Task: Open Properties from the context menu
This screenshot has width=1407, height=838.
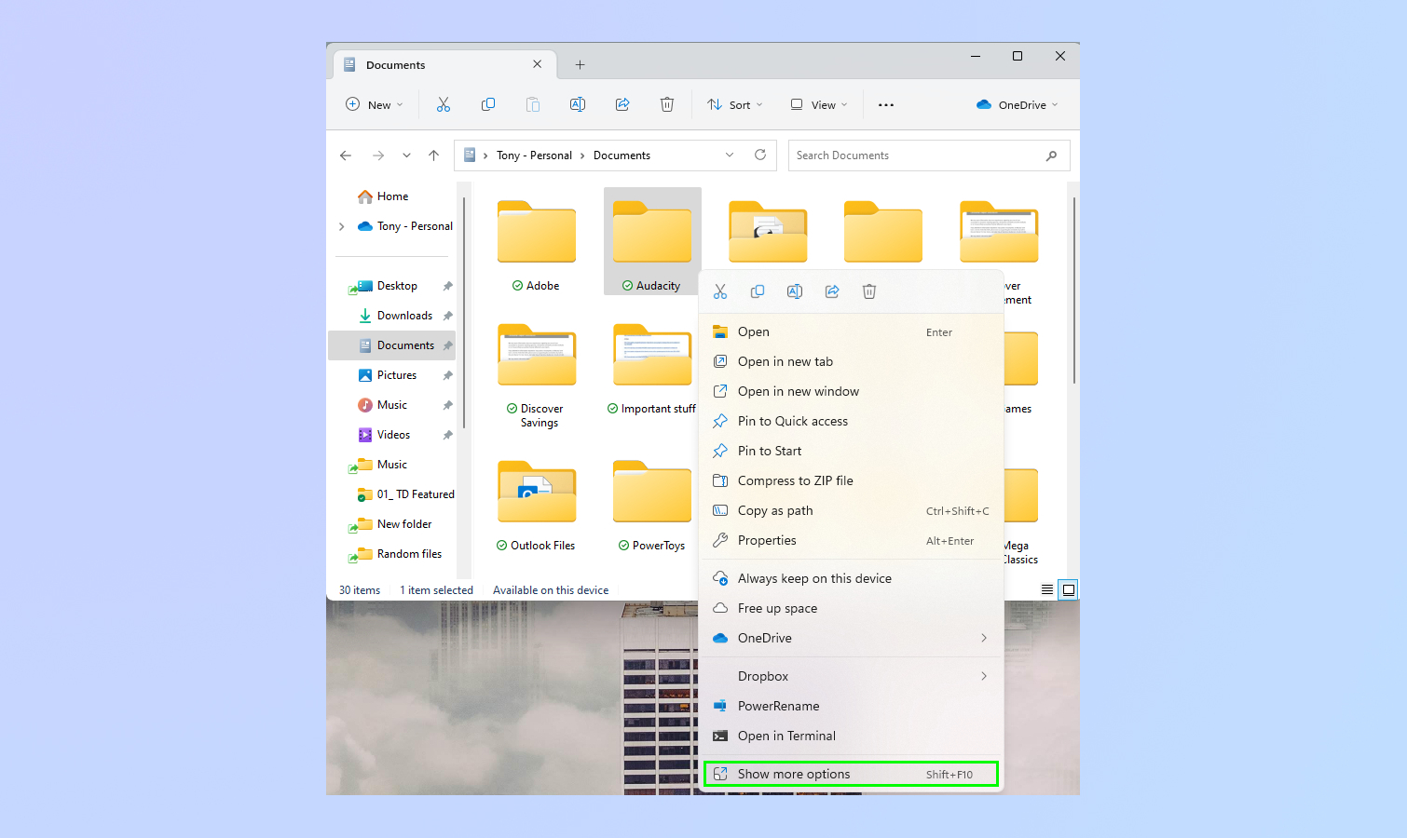Action: [852, 540]
